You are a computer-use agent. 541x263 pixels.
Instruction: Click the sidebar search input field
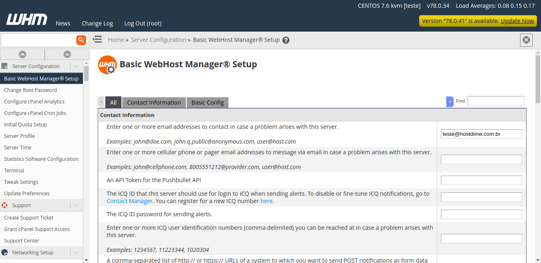point(39,40)
